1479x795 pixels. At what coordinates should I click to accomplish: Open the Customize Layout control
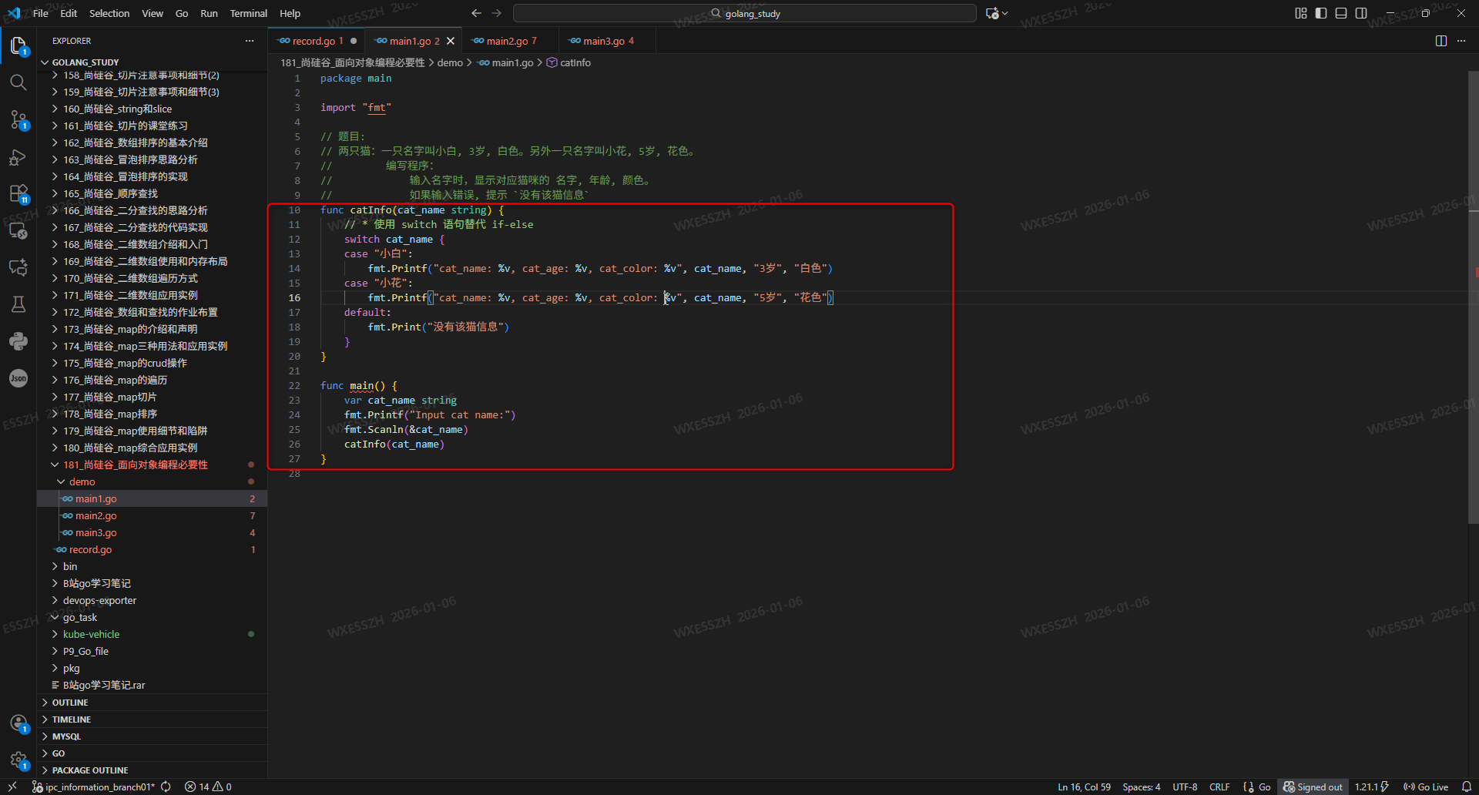pos(1301,13)
